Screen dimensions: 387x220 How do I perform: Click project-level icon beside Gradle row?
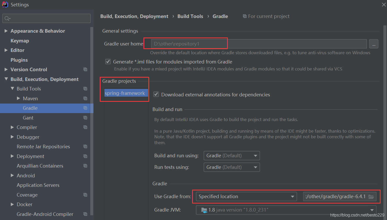coord(85,108)
